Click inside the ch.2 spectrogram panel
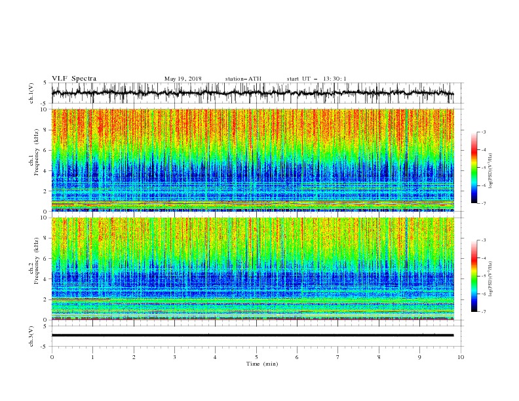Screen dimensions: 519x401 pyautogui.click(x=253, y=269)
